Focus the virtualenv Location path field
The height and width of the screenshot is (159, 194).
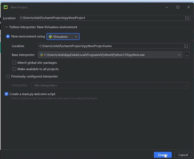[110, 46]
